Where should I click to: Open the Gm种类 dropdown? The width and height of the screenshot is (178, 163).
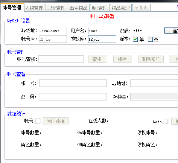pyautogui.click(x=154, y=97)
